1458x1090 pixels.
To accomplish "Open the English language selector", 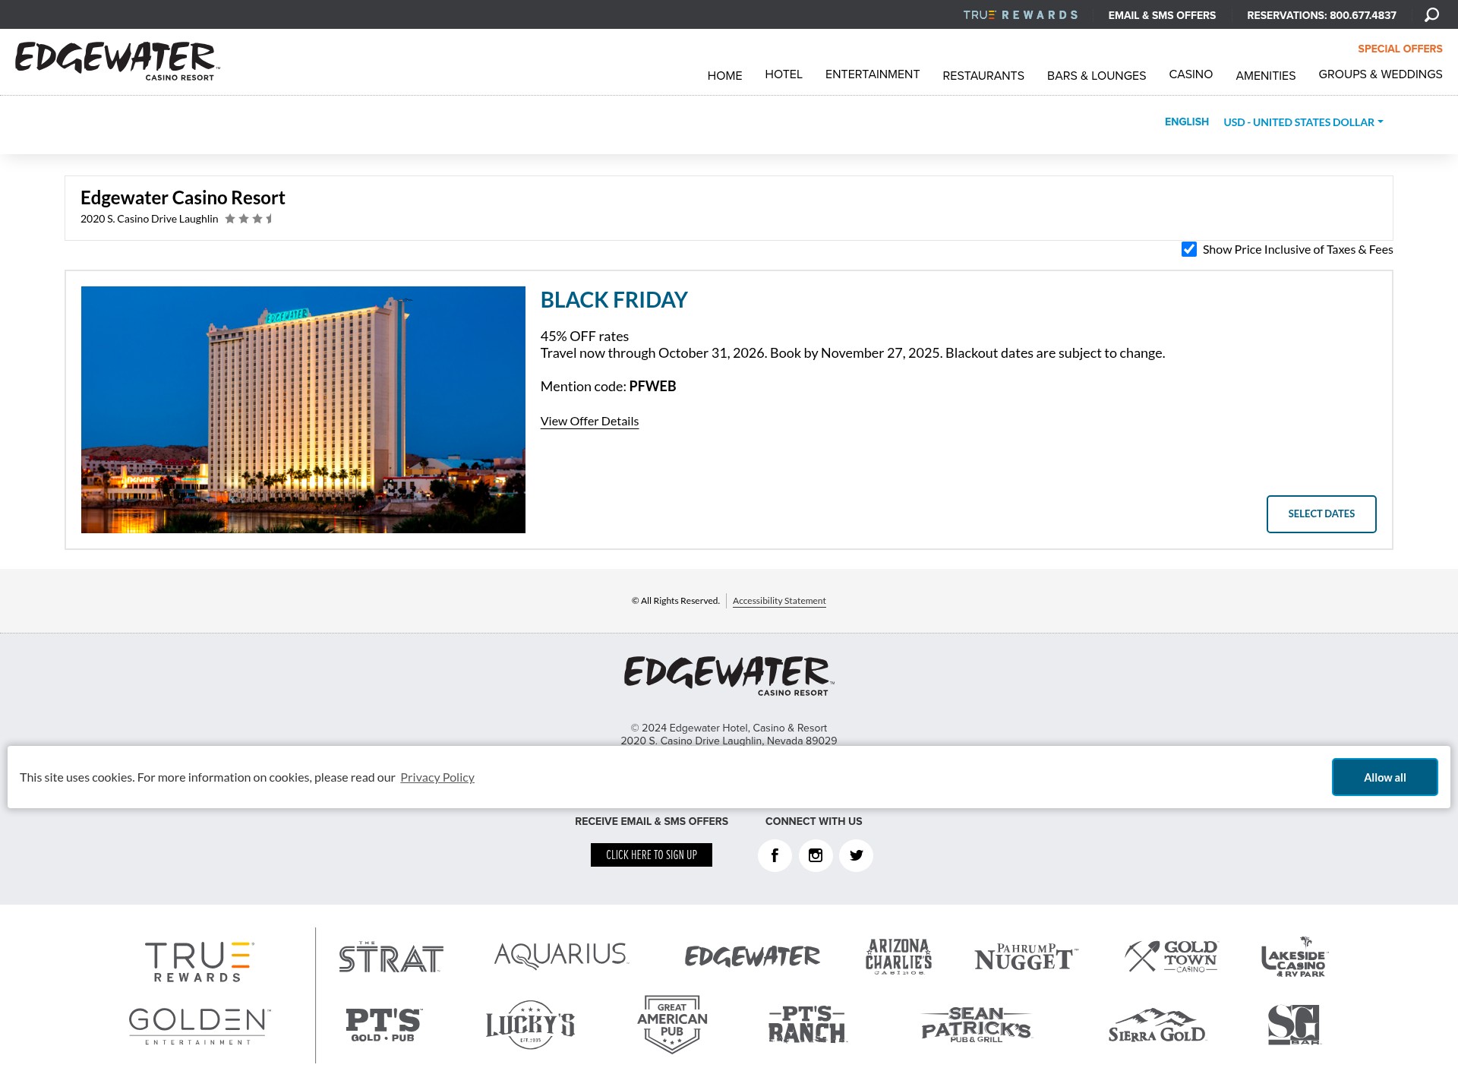I will pos(1186,122).
